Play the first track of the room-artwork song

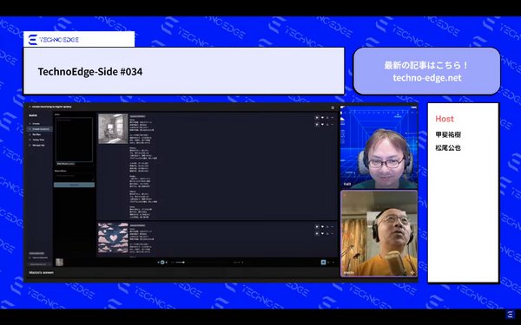point(317,117)
